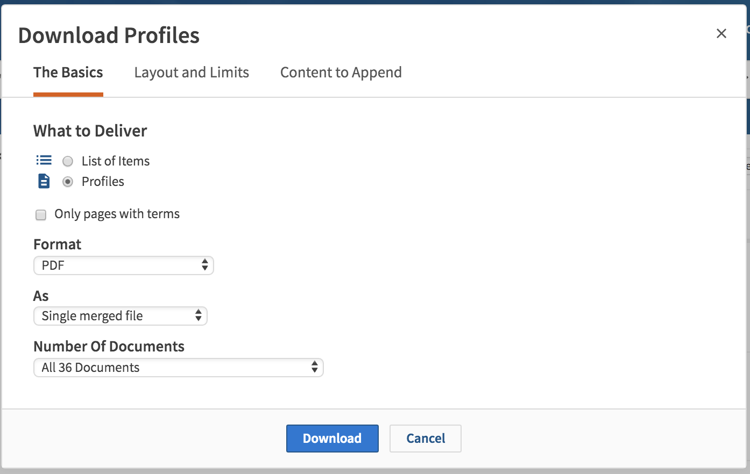
Task: Enable Only pages with terms checkbox
Action: point(41,215)
